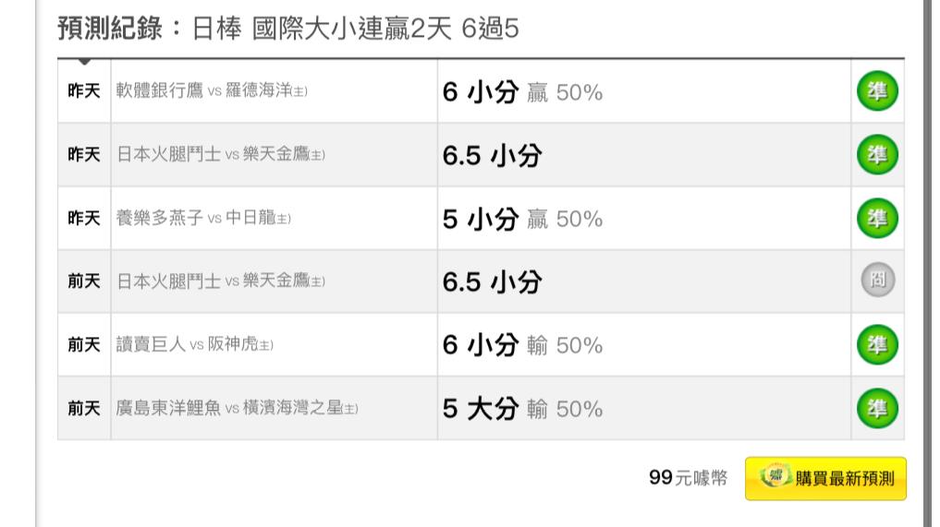Select 5 大分 輸 50% prediction

(522, 410)
